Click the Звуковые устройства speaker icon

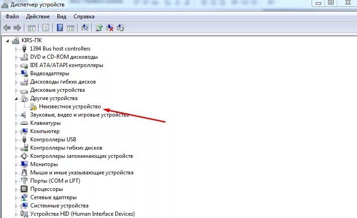click(x=24, y=115)
